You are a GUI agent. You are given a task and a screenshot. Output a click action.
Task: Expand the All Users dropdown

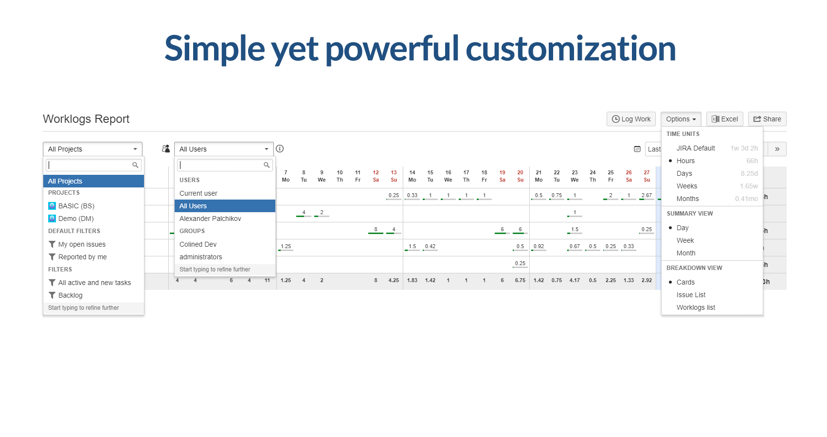point(224,149)
